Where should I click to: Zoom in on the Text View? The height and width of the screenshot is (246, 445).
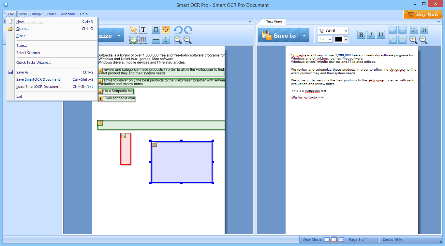pos(413,40)
